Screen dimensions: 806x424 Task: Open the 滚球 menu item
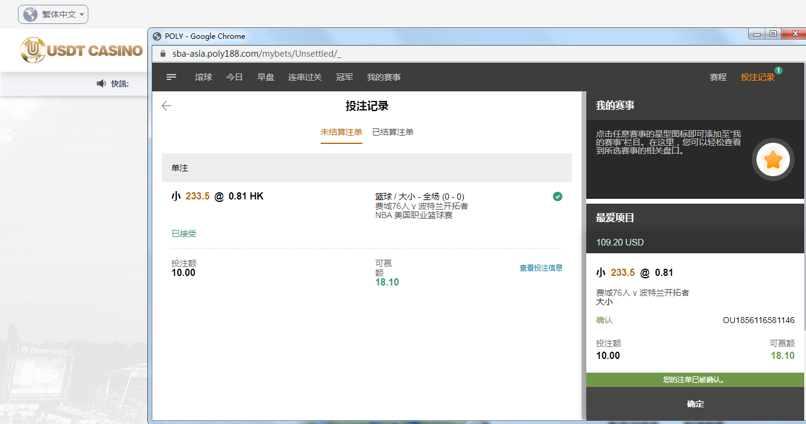[x=204, y=77]
